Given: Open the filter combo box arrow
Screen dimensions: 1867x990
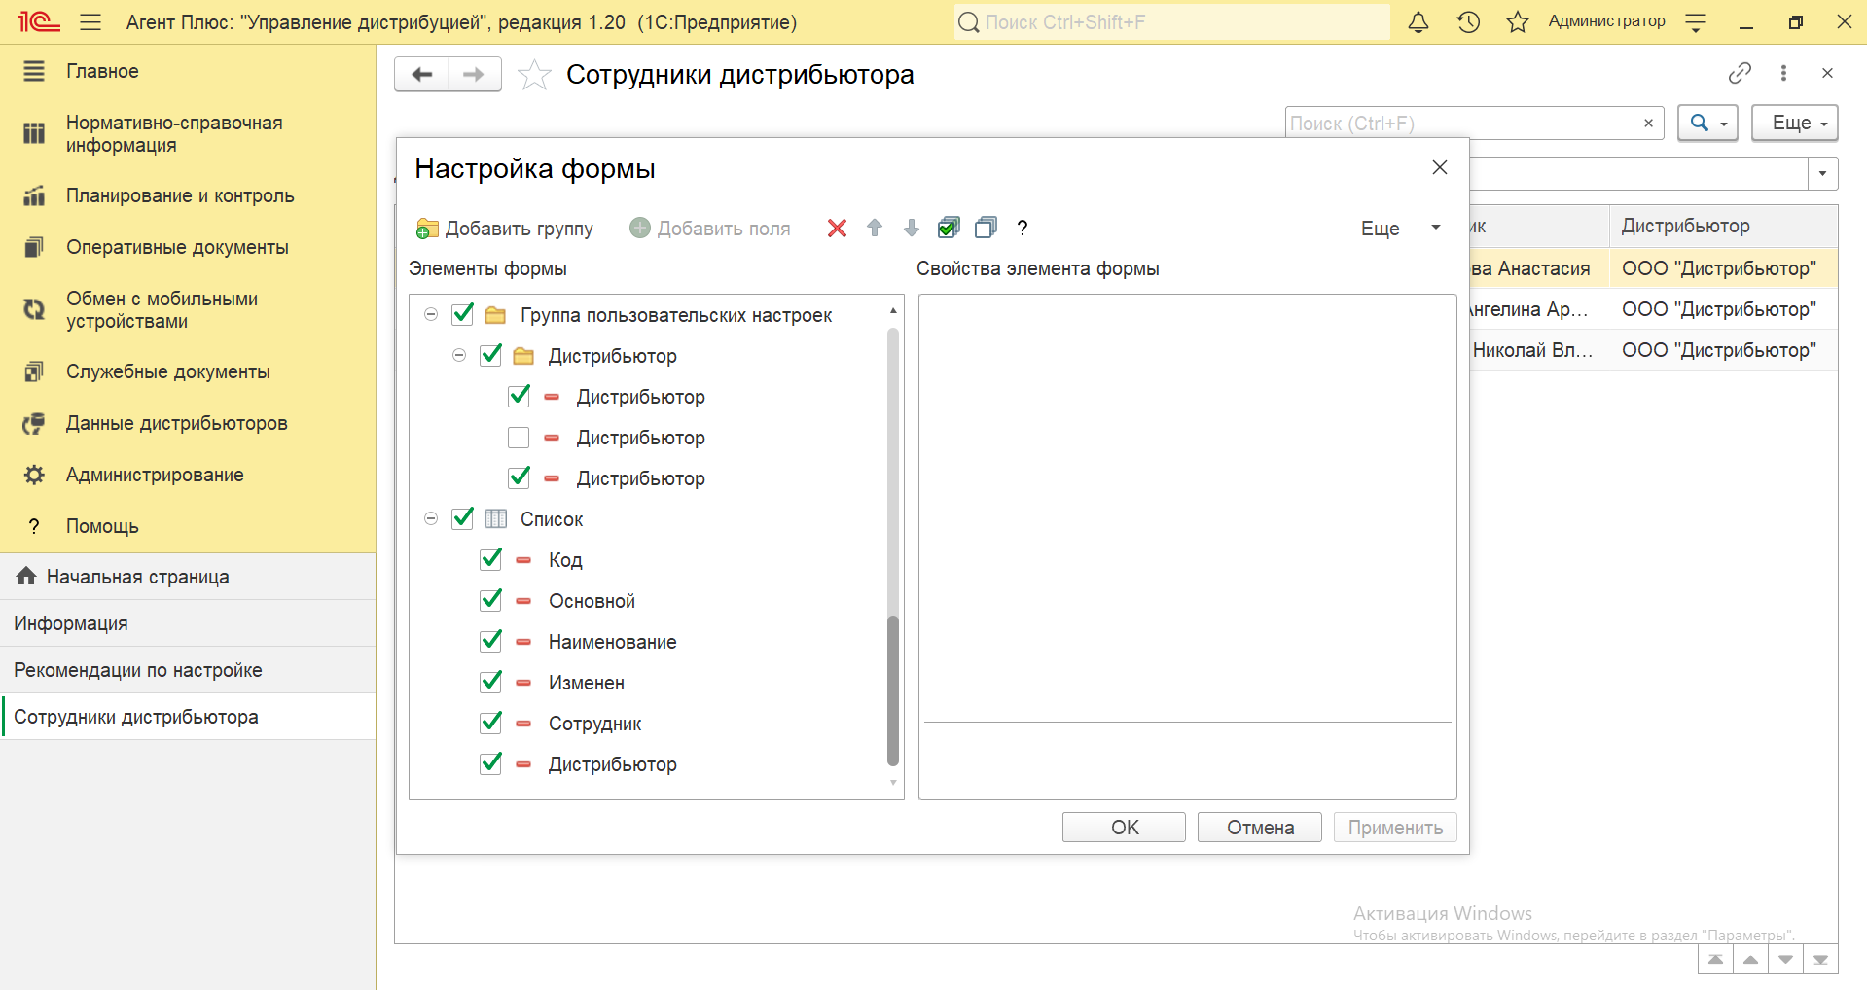Looking at the screenshot, I should click(x=1822, y=174).
